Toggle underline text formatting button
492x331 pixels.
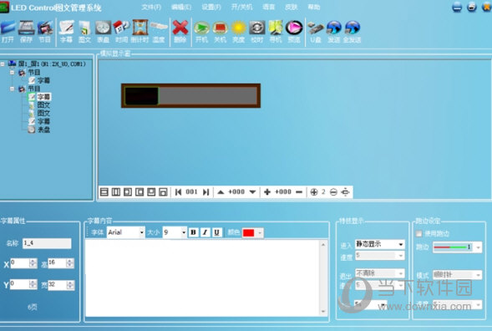click(216, 232)
